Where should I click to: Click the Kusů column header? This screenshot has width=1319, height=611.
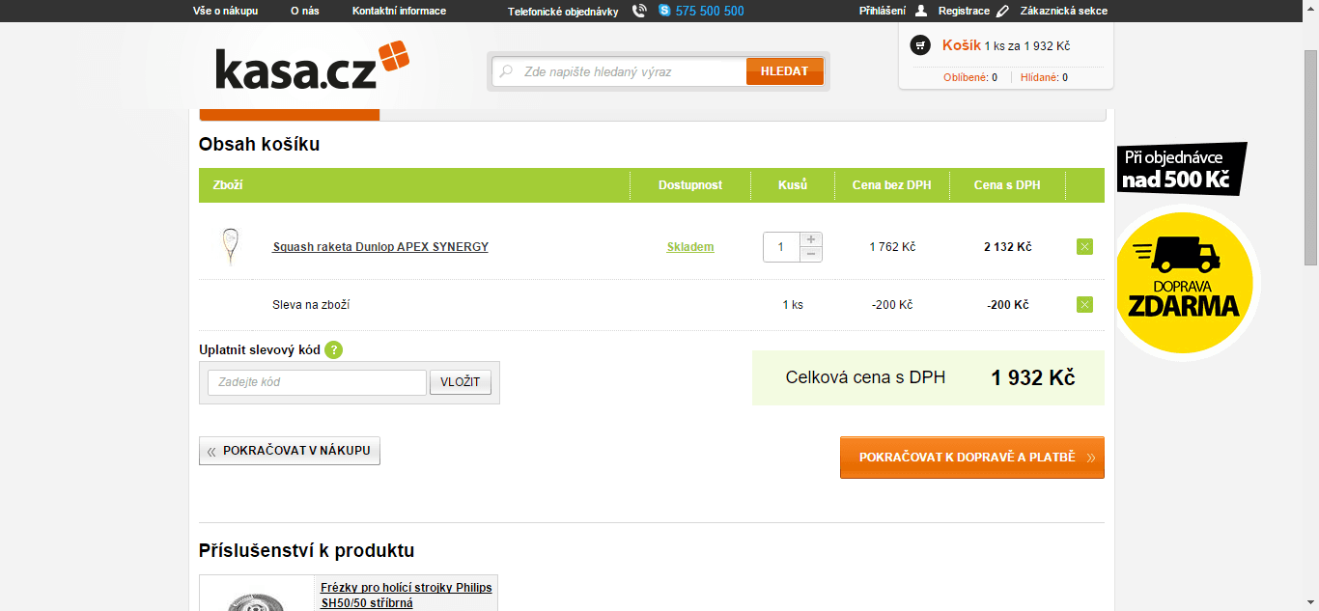coord(793,185)
